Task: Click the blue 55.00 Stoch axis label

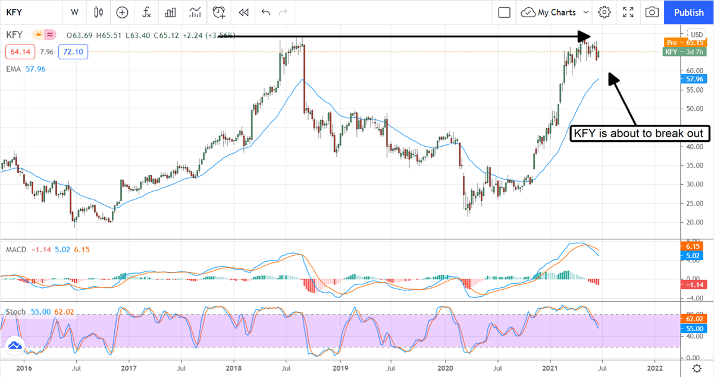Action: point(695,328)
